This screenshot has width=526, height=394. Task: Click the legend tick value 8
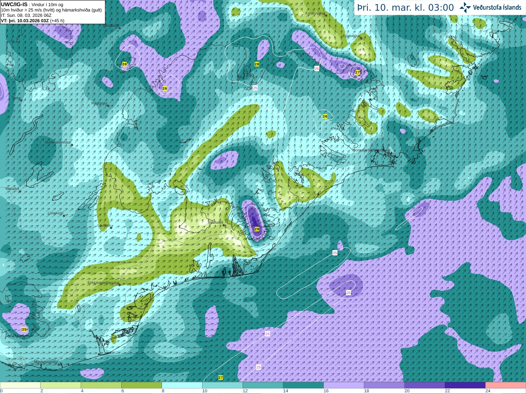[163, 391]
